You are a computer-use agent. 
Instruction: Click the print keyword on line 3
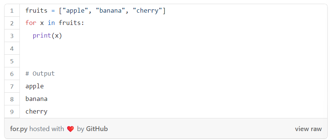(42, 36)
